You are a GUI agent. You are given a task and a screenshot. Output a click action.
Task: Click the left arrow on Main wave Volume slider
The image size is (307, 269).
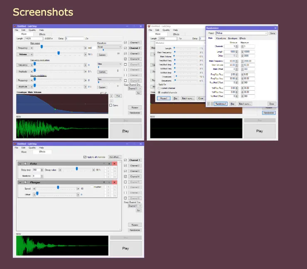32,54
